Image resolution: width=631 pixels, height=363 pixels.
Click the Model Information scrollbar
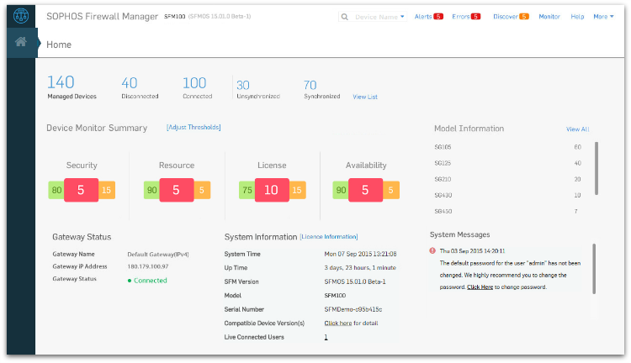596,168
